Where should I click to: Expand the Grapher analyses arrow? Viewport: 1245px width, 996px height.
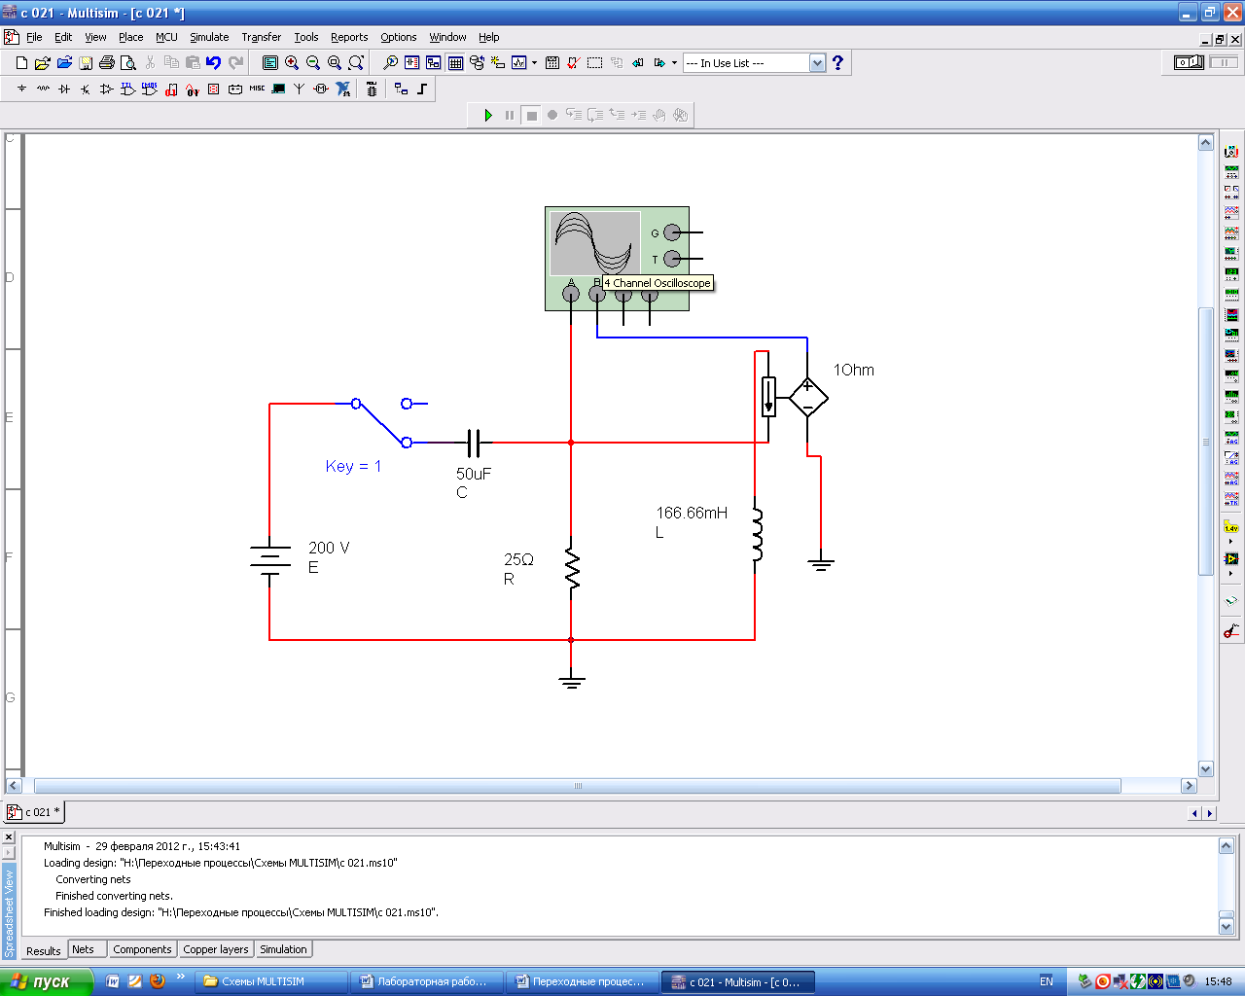tap(534, 62)
